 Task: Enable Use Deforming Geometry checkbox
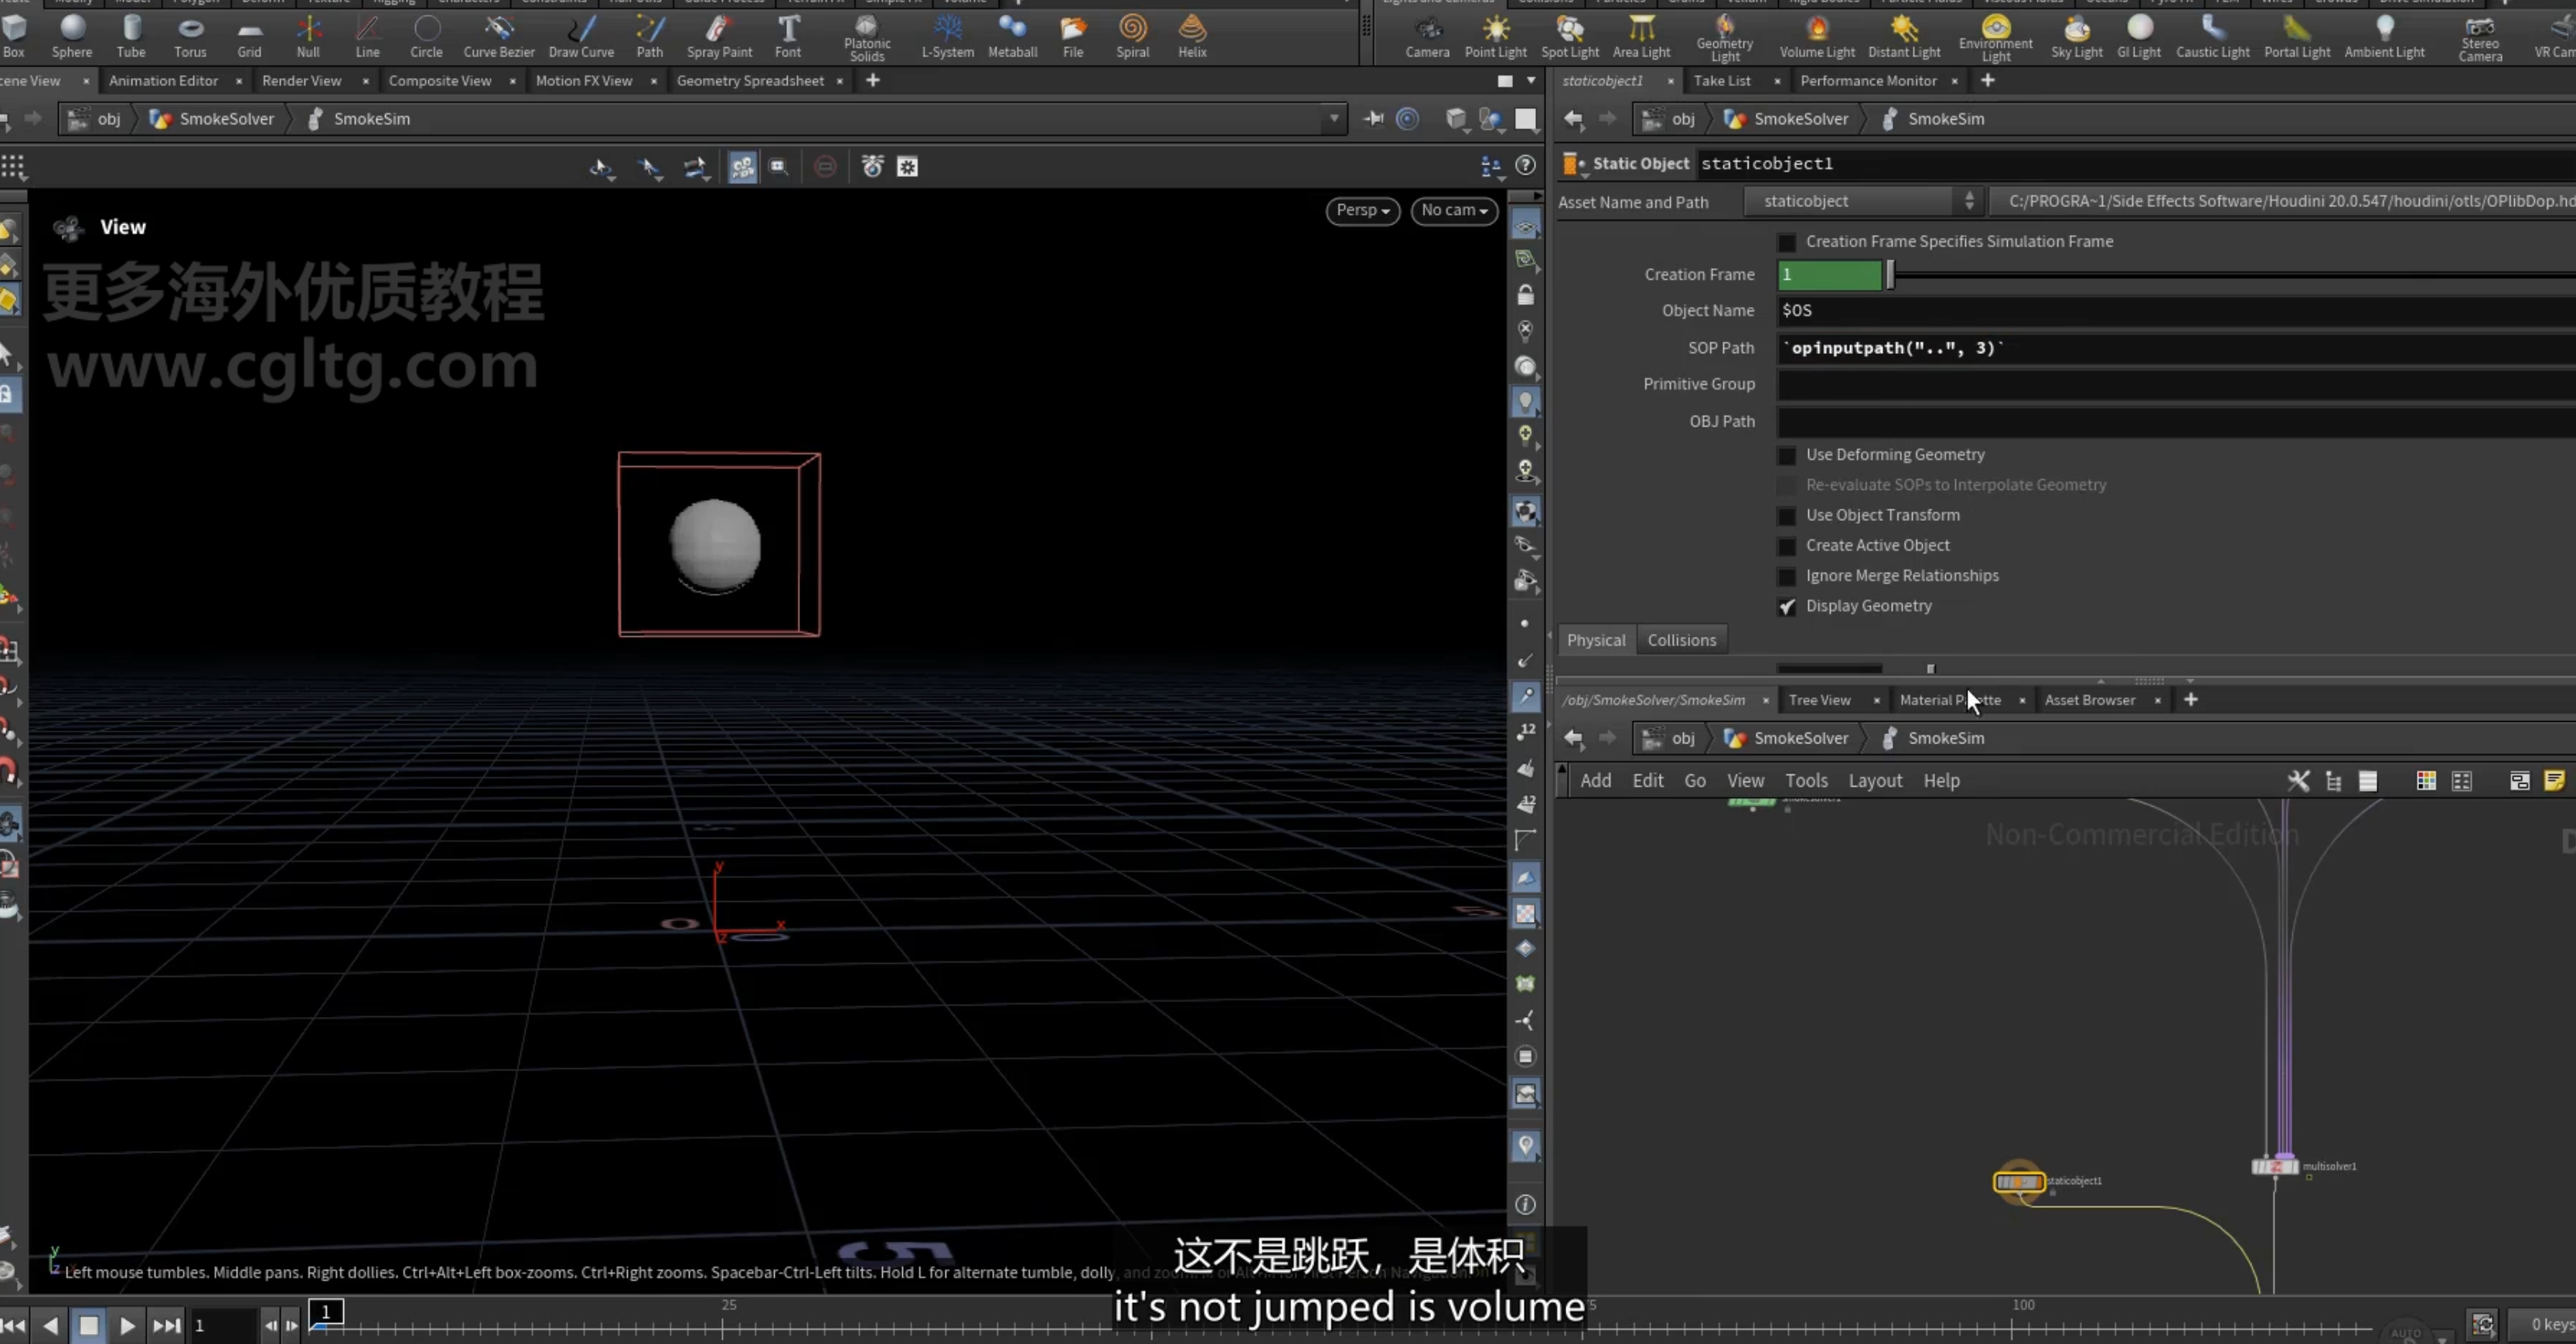tap(1786, 455)
